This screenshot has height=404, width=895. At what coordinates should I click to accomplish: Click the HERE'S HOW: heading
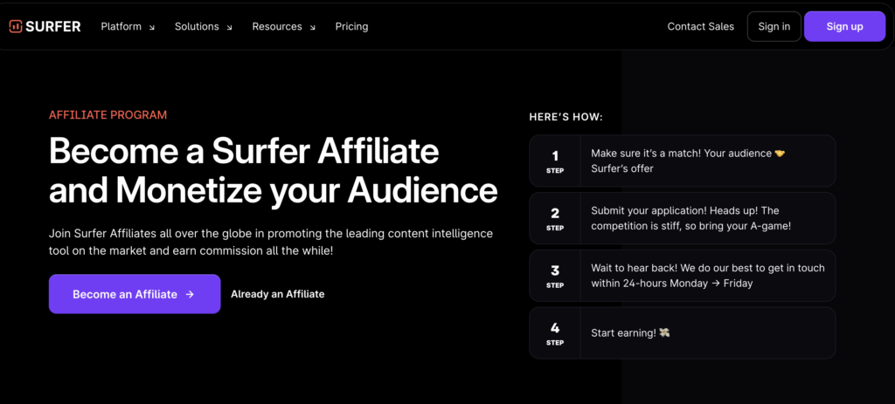coord(565,118)
